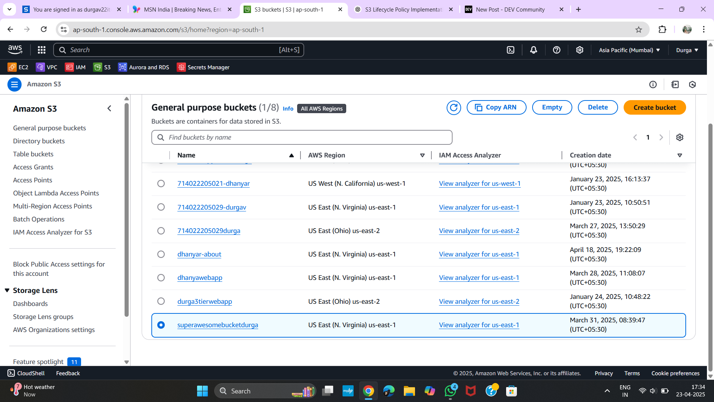Click the Find buckets by name field
This screenshot has height=402, width=714.
click(x=302, y=137)
